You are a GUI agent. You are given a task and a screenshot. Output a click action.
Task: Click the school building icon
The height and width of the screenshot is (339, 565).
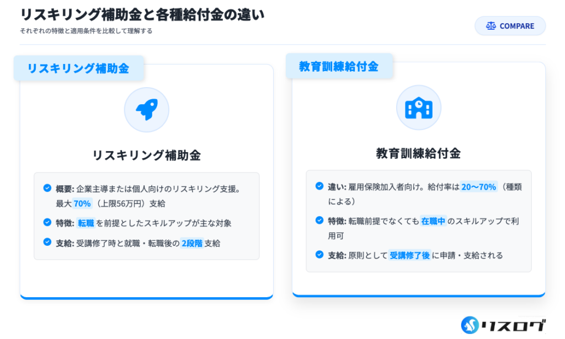tap(418, 107)
